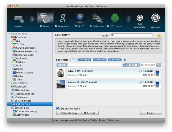This screenshot has width=172, height=132.
Task: Expand Andrew's call details chevron
Action: click(x=141, y=82)
